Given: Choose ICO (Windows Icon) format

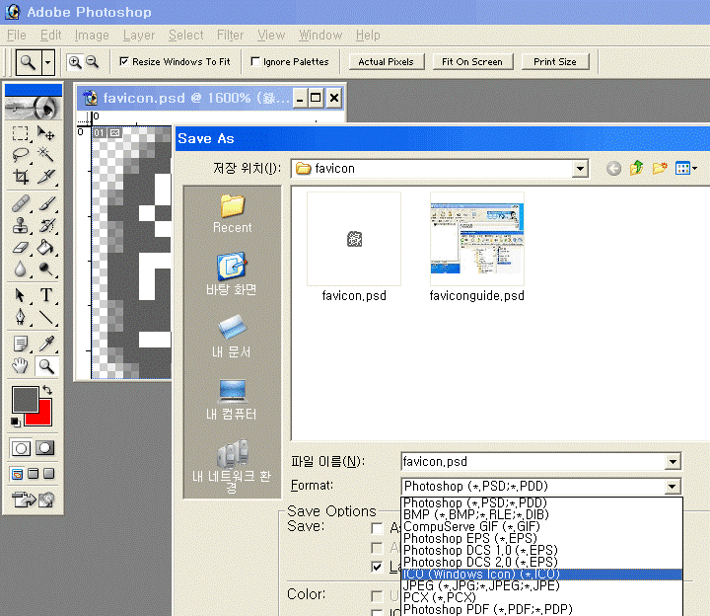Looking at the screenshot, I should pos(541,574).
